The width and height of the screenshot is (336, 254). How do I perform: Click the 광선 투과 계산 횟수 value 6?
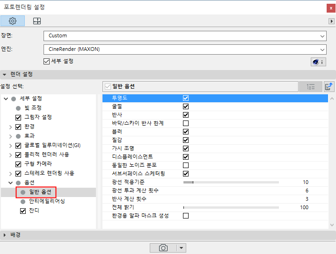tap(307, 190)
